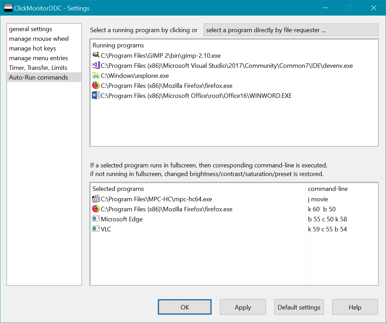386x323 pixels.
Task: Select devenv.exe path in Running programs
Action: tap(227, 66)
